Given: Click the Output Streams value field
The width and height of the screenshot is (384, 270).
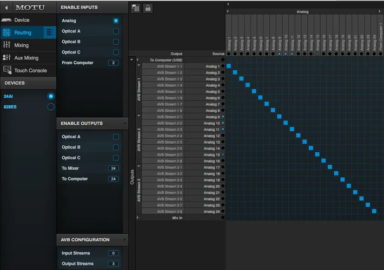Looking at the screenshot, I should click(x=113, y=264).
